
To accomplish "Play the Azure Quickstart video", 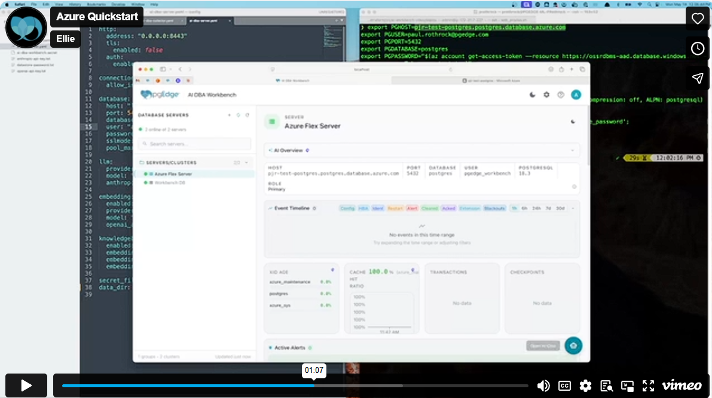I will [26, 385].
